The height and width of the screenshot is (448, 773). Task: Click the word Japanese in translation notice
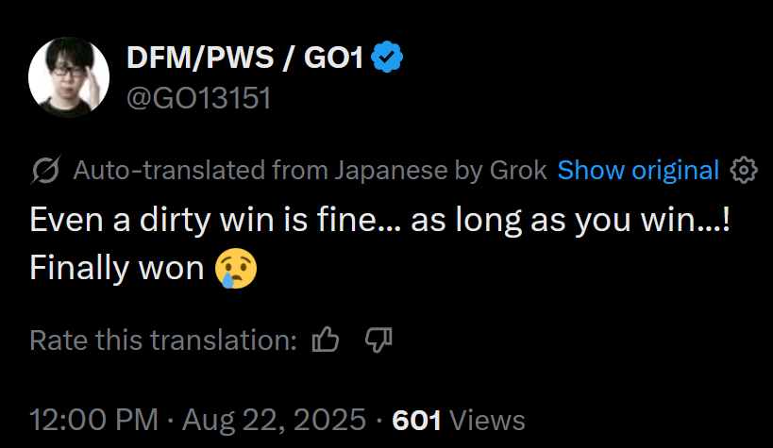click(x=392, y=172)
